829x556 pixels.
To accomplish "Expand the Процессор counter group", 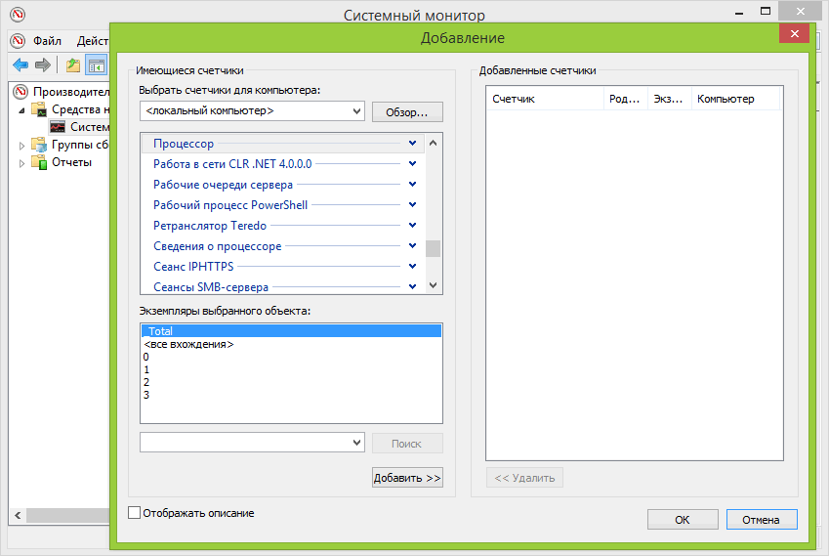I will pyautogui.click(x=412, y=144).
